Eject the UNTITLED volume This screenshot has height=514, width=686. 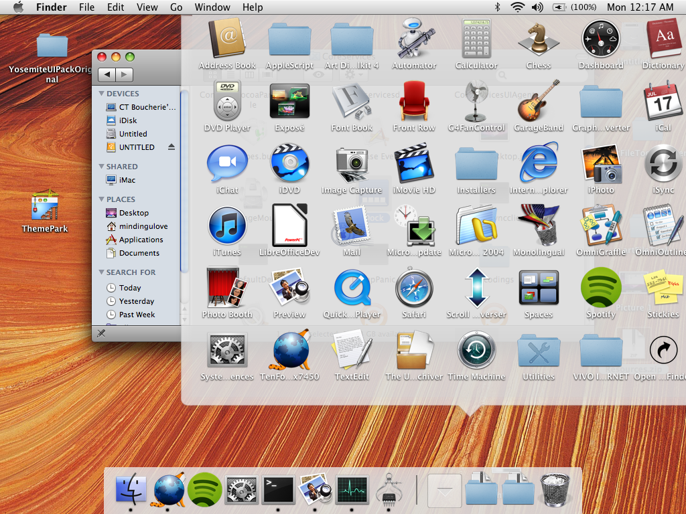pyautogui.click(x=171, y=147)
